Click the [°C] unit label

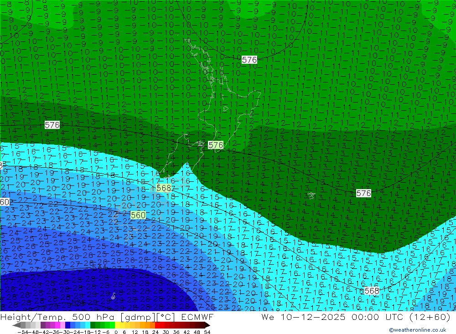(162, 317)
